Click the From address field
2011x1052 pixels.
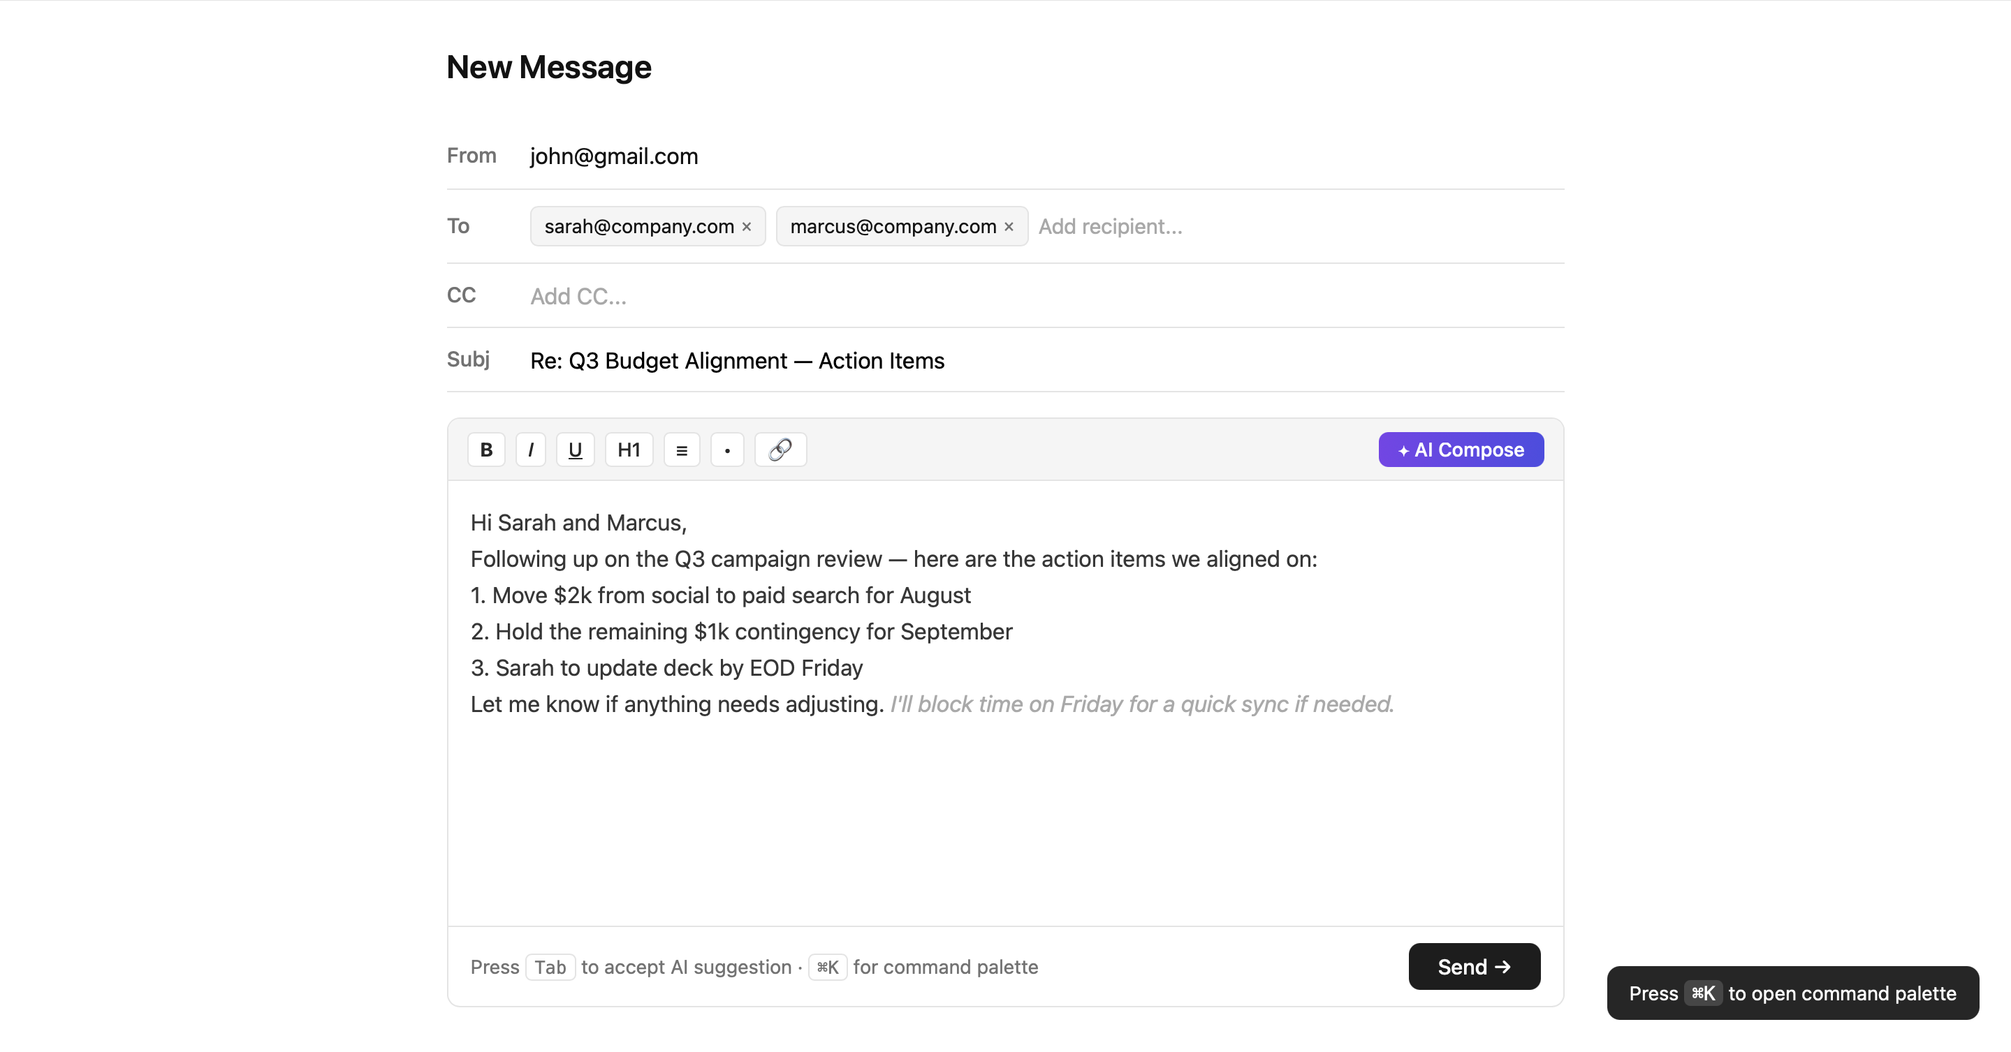click(x=613, y=156)
